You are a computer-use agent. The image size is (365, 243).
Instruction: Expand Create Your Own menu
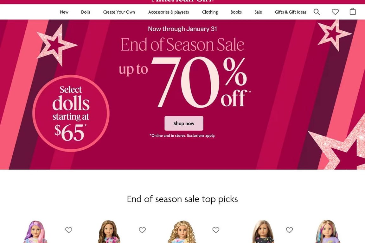coord(119,12)
